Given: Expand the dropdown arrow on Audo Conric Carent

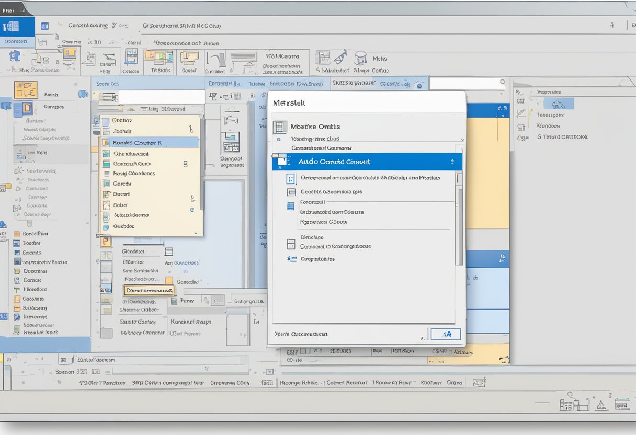Looking at the screenshot, I should point(451,161).
